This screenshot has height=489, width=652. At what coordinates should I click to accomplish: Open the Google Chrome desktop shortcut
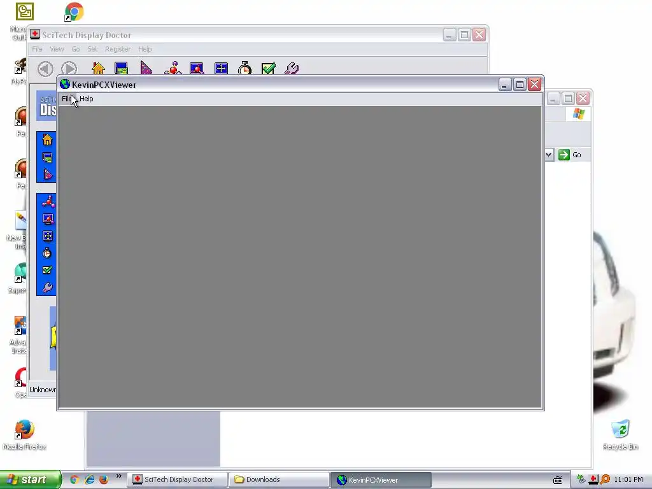[x=74, y=11]
